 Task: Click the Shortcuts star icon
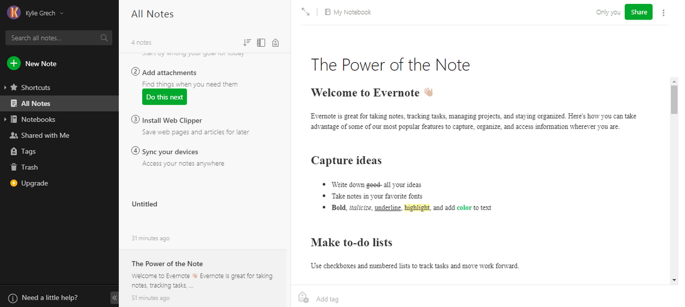[14, 87]
